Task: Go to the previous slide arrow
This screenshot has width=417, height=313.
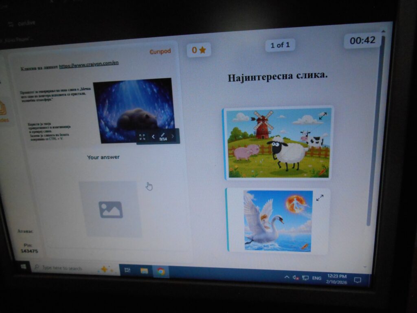Action: 153,137
